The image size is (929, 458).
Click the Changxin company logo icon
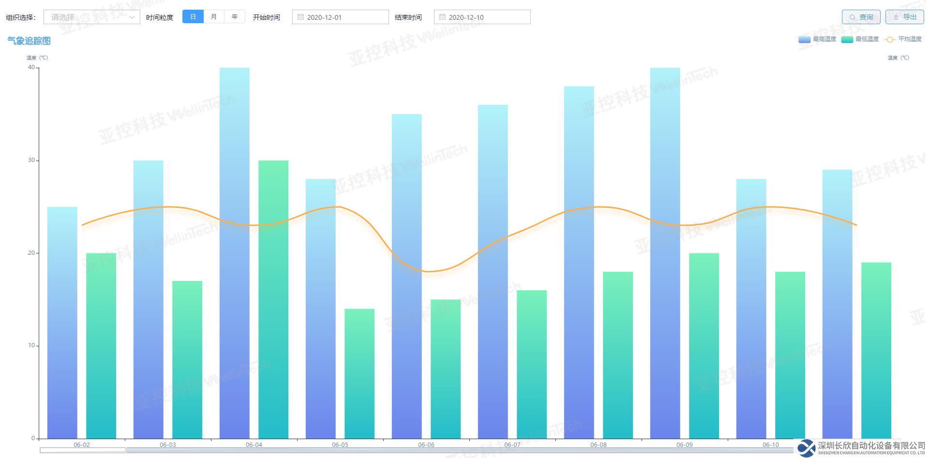806,448
